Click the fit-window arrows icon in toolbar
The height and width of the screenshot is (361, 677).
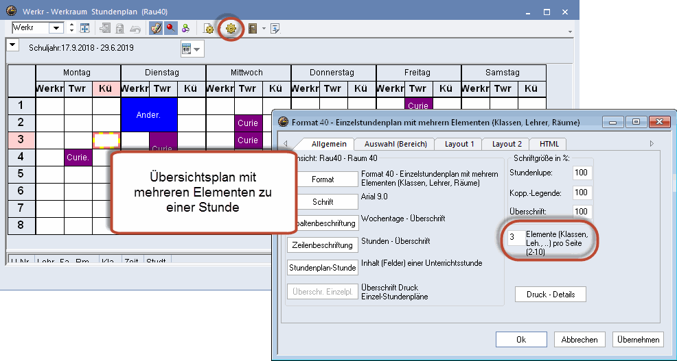tap(85, 29)
